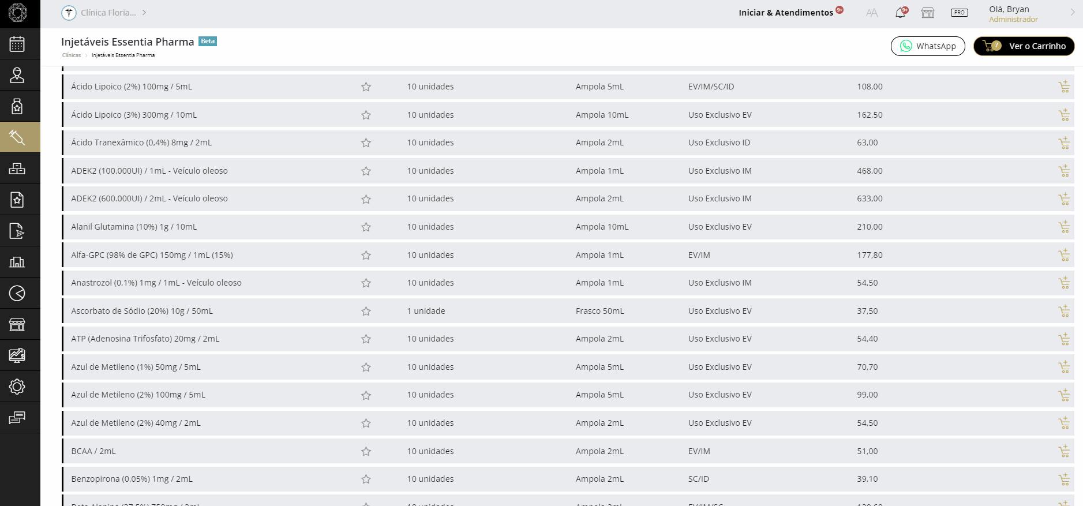Go to Clínicas breadcrumb link
Screen dimensions: 1083x506
point(72,55)
